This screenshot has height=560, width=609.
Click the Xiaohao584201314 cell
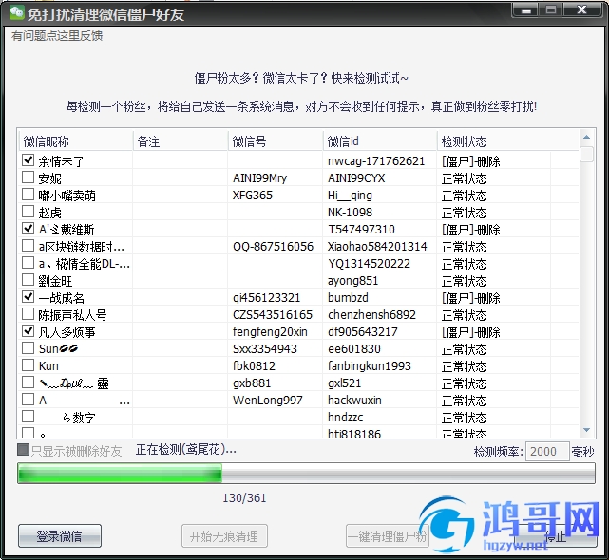(377, 246)
